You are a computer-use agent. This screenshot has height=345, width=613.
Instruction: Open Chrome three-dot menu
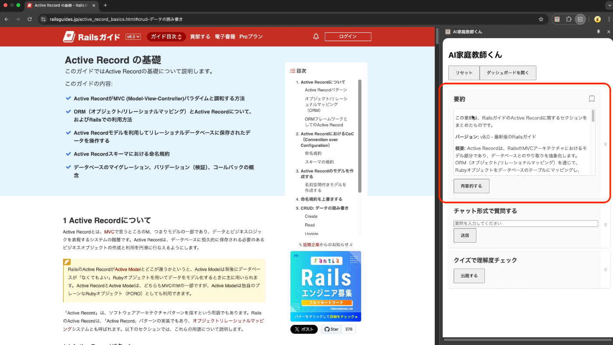coord(609,19)
